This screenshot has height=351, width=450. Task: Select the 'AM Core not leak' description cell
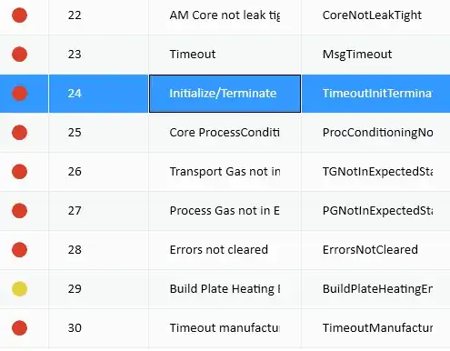coord(225,15)
